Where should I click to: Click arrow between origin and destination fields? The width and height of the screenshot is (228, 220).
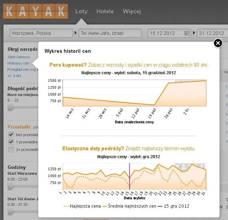76,33
